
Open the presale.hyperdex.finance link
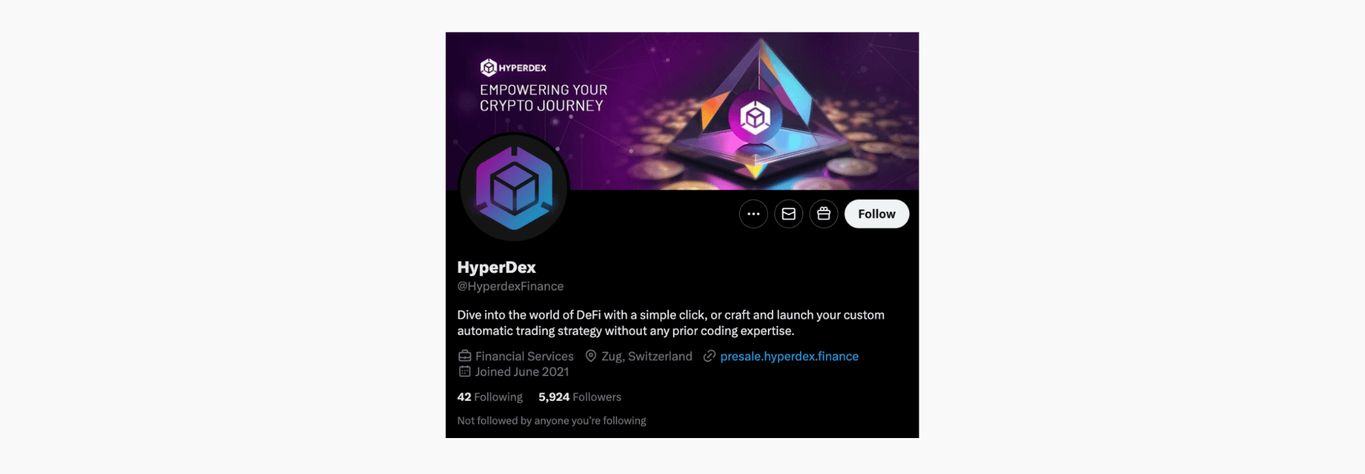pyautogui.click(x=789, y=356)
